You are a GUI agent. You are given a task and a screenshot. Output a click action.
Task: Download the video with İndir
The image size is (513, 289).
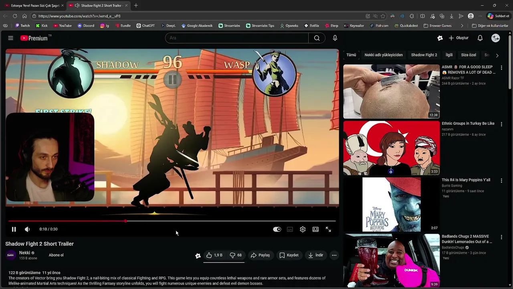315,255
